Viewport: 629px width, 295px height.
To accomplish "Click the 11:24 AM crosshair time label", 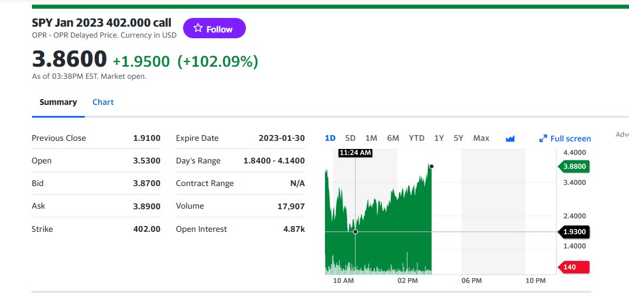I will pyautogui.click(x=355, y=152).
